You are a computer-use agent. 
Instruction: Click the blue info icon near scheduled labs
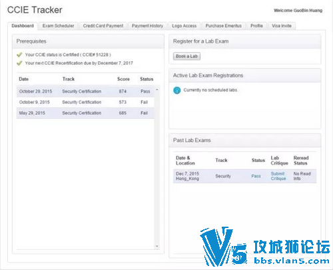pos(177,90)
